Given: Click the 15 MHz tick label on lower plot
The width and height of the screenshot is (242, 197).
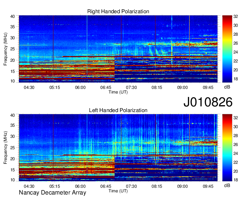Looking at the screenshot, I should tap(12, 170).
